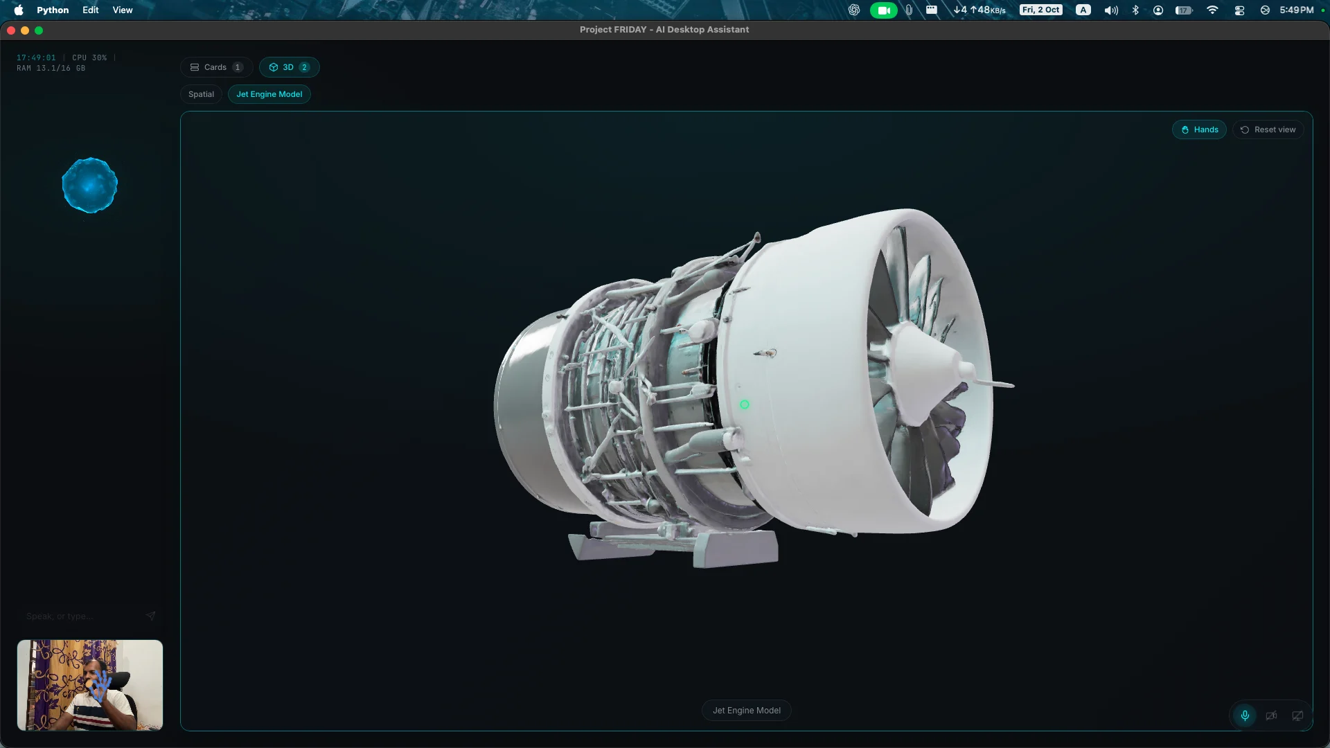Click the Siri menu bar icon
Viewport: 1330px width, 748px height.
click(1265, 10)
